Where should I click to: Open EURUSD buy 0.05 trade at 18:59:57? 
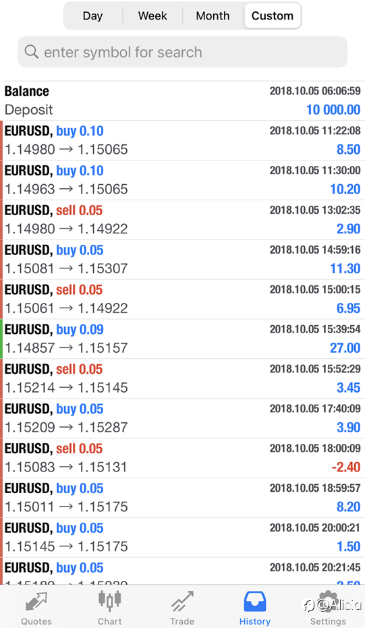(x=182, y=497)
